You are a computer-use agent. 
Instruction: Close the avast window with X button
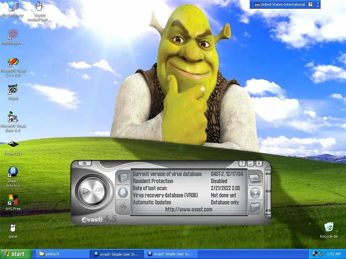click(259, 164)
